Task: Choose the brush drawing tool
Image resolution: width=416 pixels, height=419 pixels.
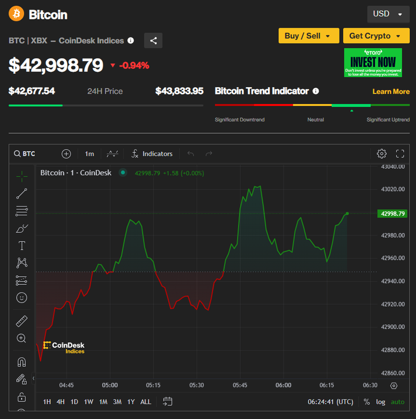Action: pyautogui.click(x=21, y=228)
